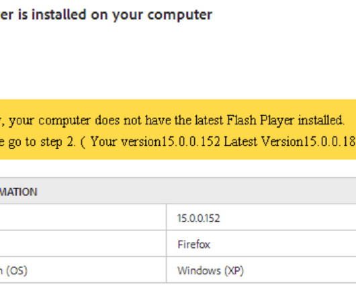Click the opening parenthesis before "Your version"
This screenshot has height=297, width=356.
(83, 142)
